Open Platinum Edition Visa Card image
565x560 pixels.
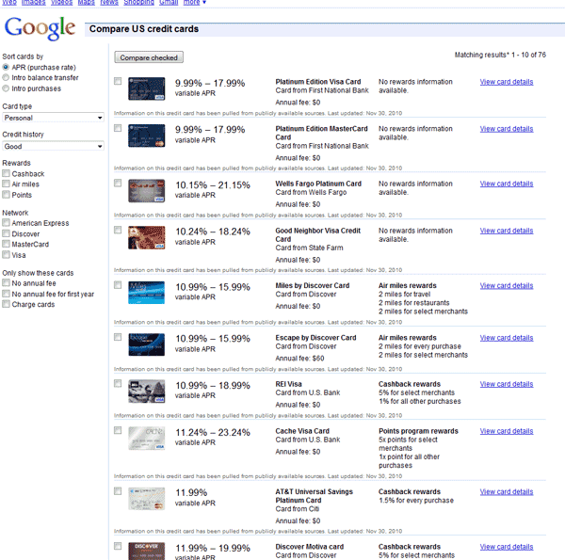(147, 88)
